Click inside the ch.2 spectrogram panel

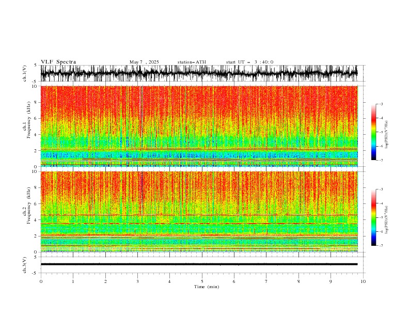(x=199, y=212)
